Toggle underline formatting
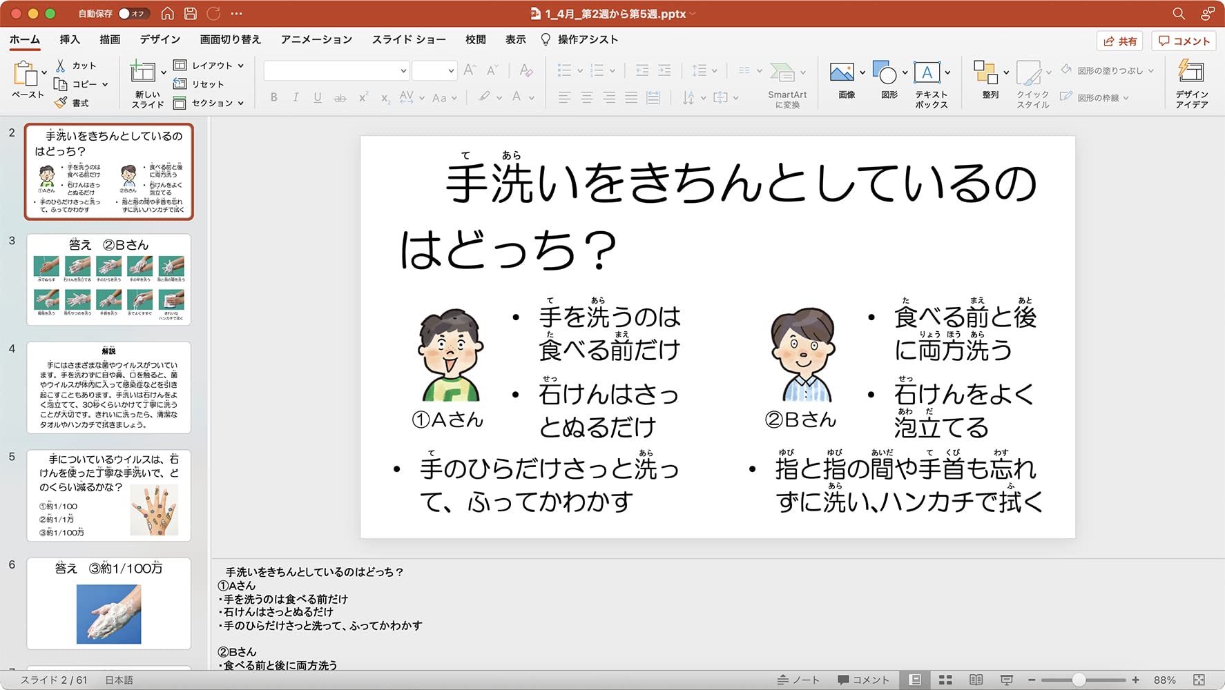Image resolution: width=1225 pixels, height=690 pixels. pos(318,98)
